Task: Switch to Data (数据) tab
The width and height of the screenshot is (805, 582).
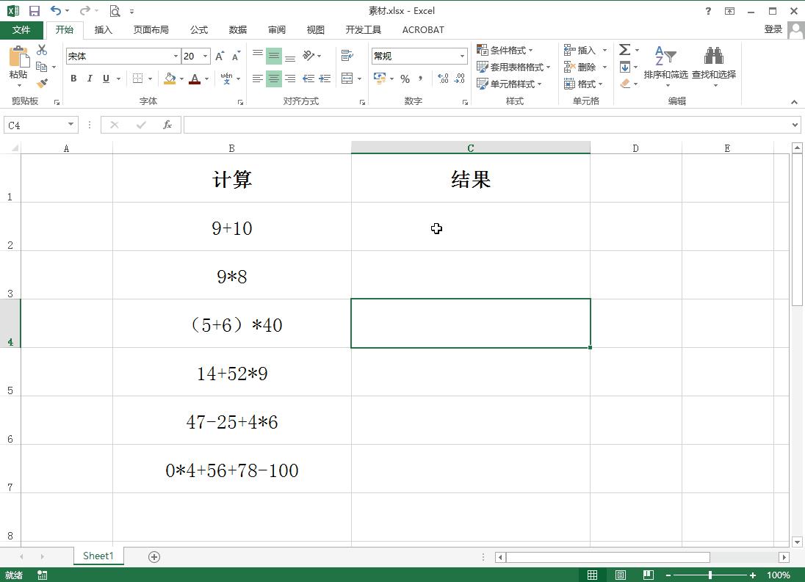Action: click(238, 30)
